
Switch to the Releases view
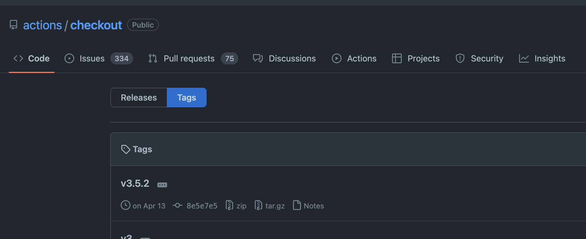click(x=139, y=97)
